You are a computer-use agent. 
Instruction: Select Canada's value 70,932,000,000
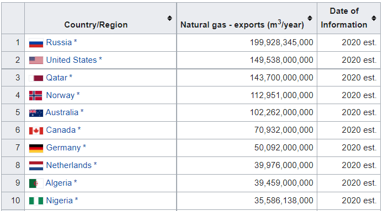coord(284,130)
